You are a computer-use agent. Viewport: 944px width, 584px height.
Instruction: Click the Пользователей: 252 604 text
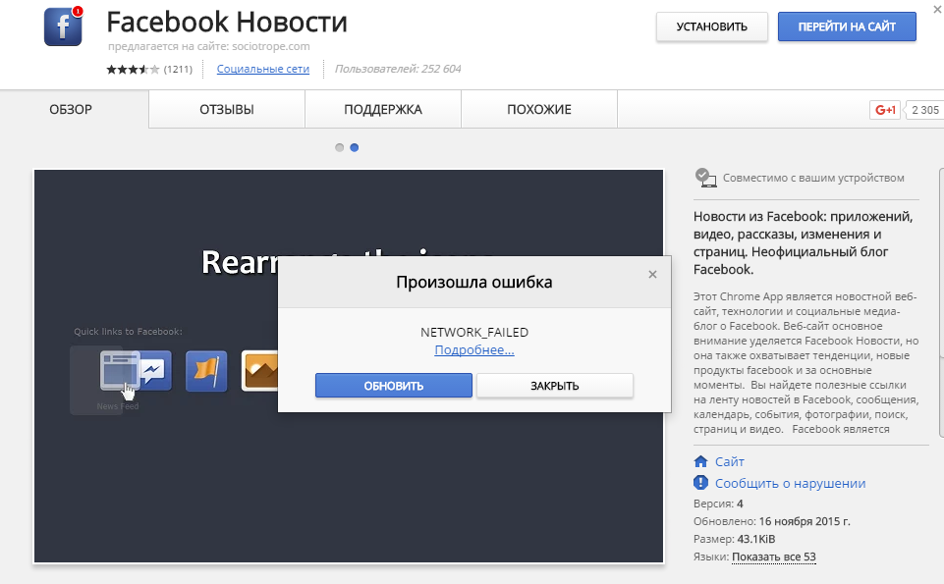pyautogui.click(x=398, y=69)
